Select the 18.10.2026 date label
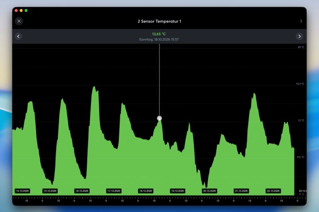 pos(146,191)
